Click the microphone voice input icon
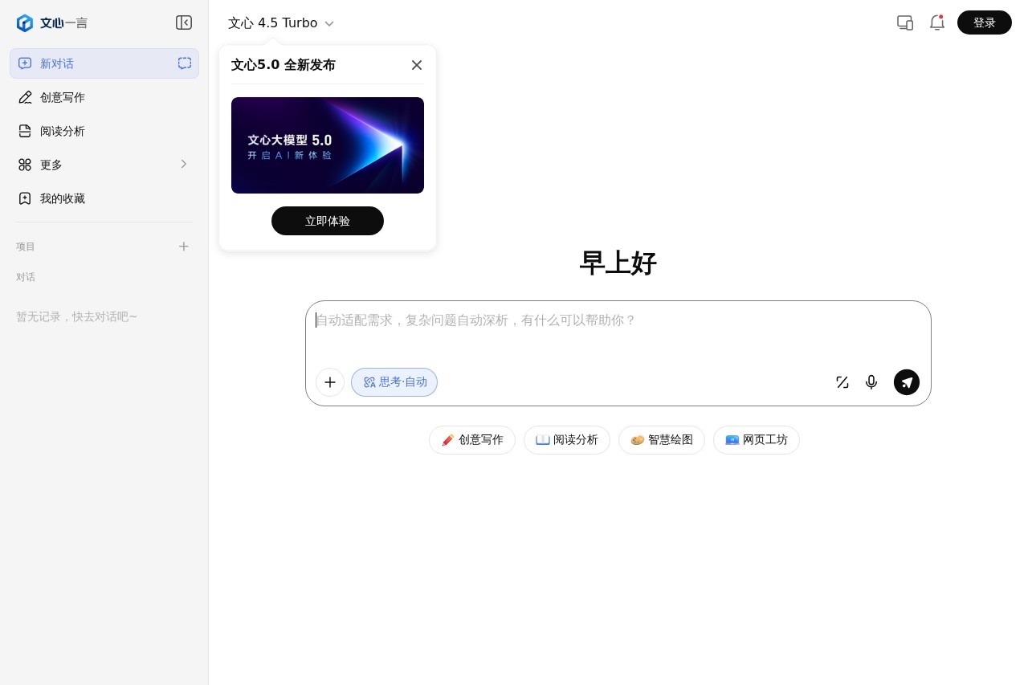 [x=871, y=382]
